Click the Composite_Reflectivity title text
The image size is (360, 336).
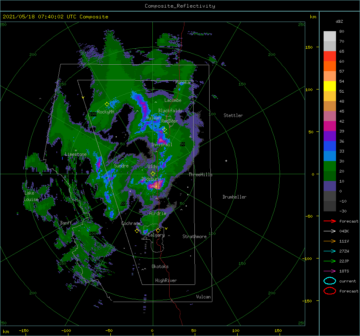click(x=180, y=6)
